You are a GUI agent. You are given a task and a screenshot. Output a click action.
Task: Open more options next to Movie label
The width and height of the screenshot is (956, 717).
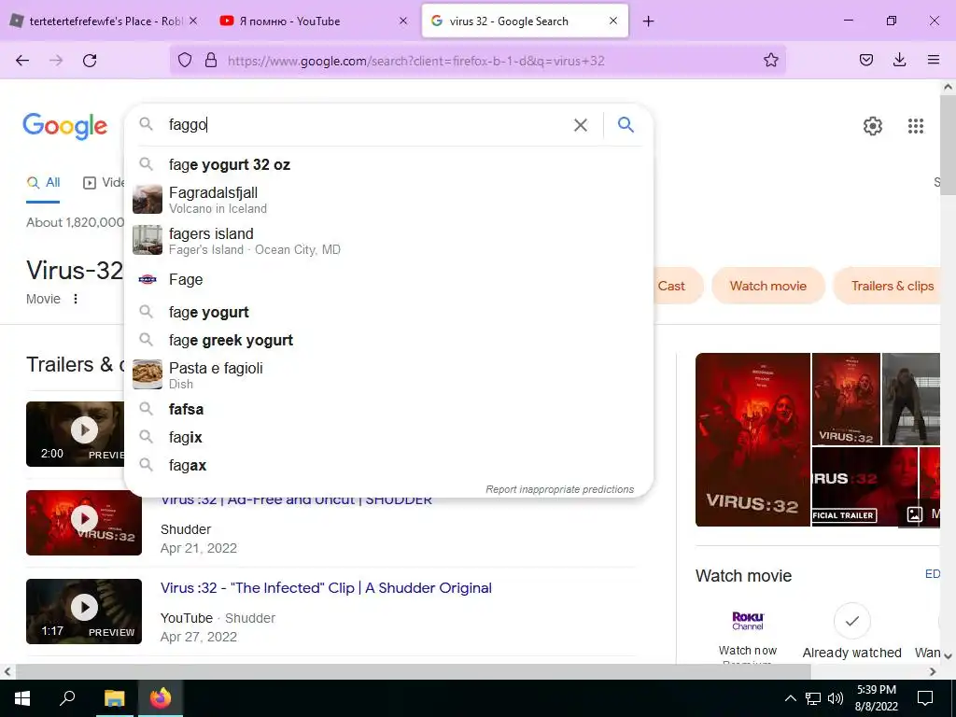pos(76,299)
